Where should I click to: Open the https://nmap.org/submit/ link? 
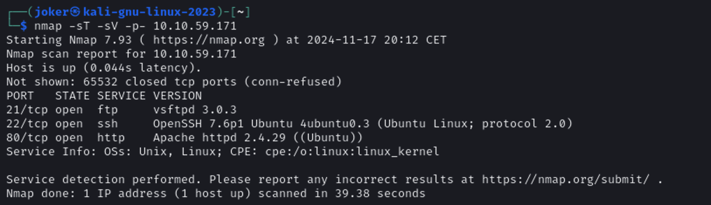tap(565, 179)
